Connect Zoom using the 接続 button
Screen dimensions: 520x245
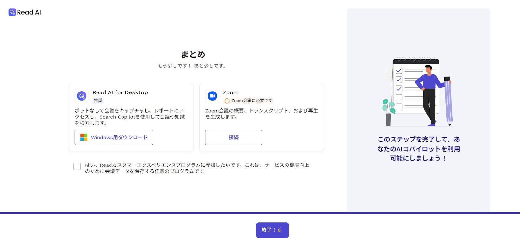click(x=233, y=138)
